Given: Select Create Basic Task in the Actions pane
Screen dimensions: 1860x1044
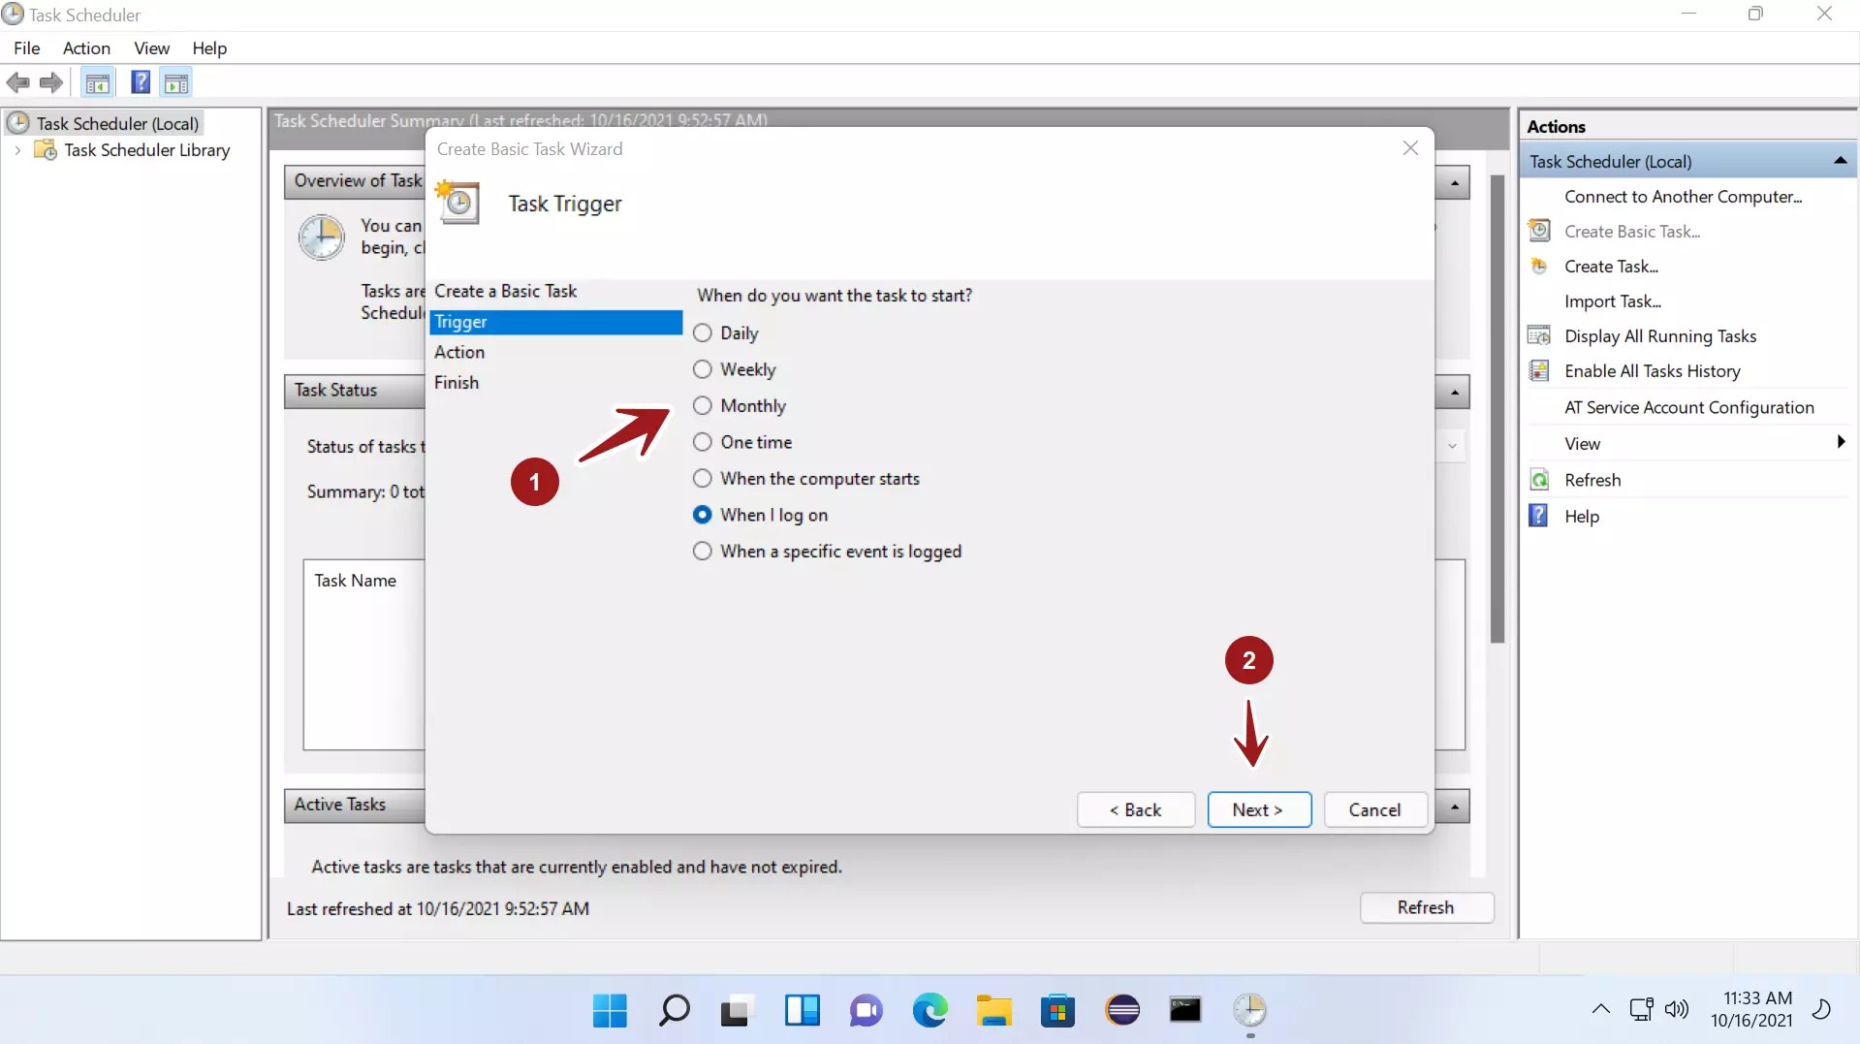Looking at the screenshot, I should (1632, 231).
